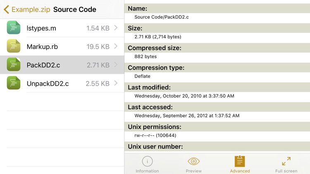Screen dimensions: 310x174
Task: Enter Full screen with arrows icon
Action: click(286, 161)
